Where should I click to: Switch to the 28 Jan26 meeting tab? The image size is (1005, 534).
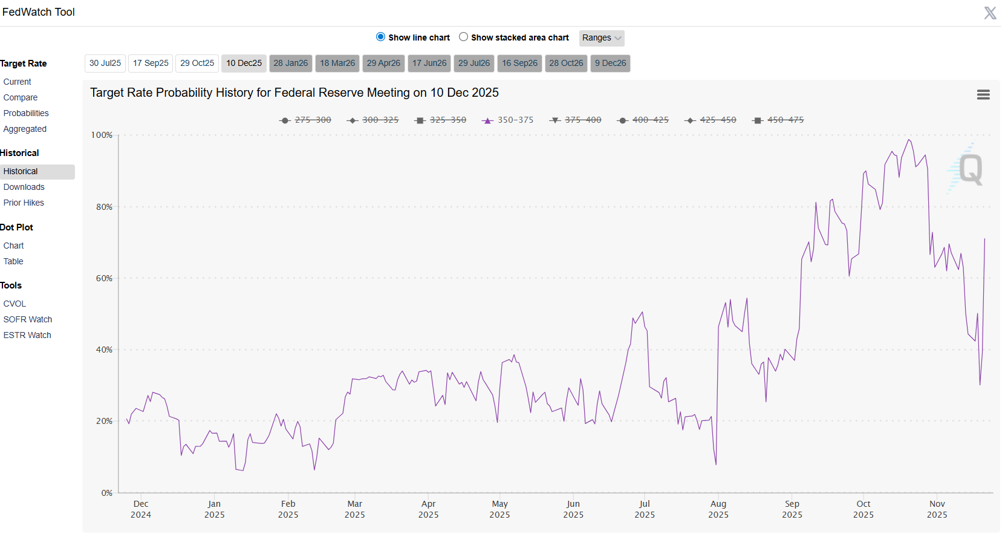coord(290,63)
